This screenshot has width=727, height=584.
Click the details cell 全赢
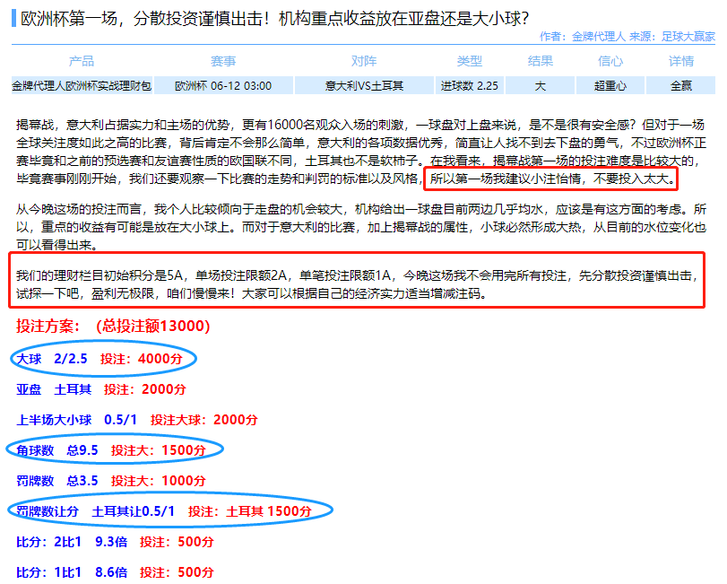(681, 86)
